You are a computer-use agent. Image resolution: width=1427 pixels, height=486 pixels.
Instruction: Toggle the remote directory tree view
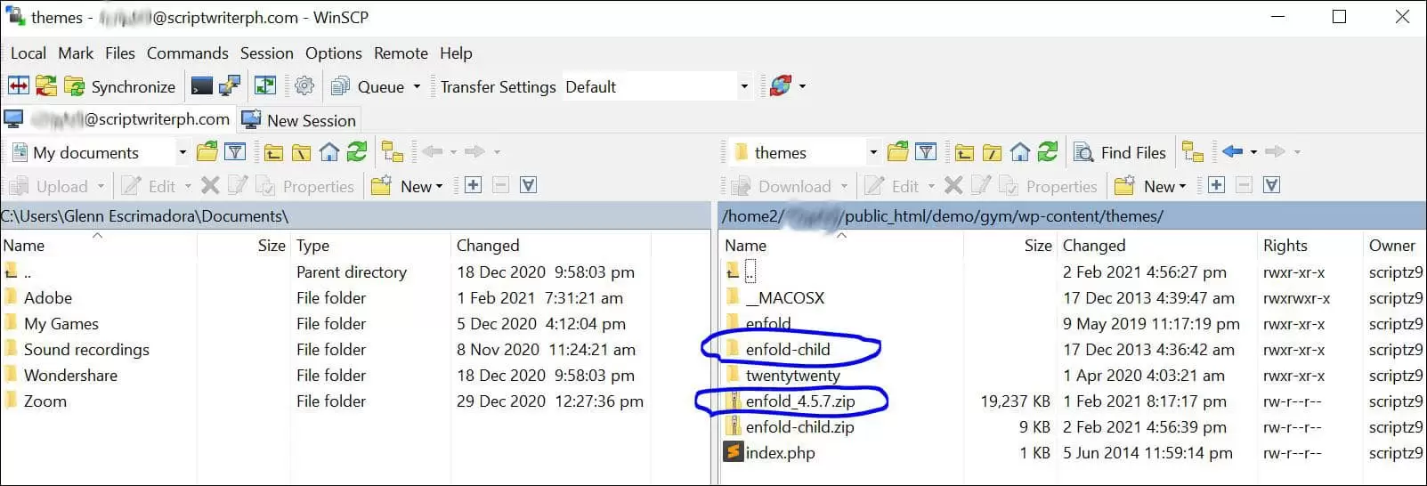(x=1193, y=152)
